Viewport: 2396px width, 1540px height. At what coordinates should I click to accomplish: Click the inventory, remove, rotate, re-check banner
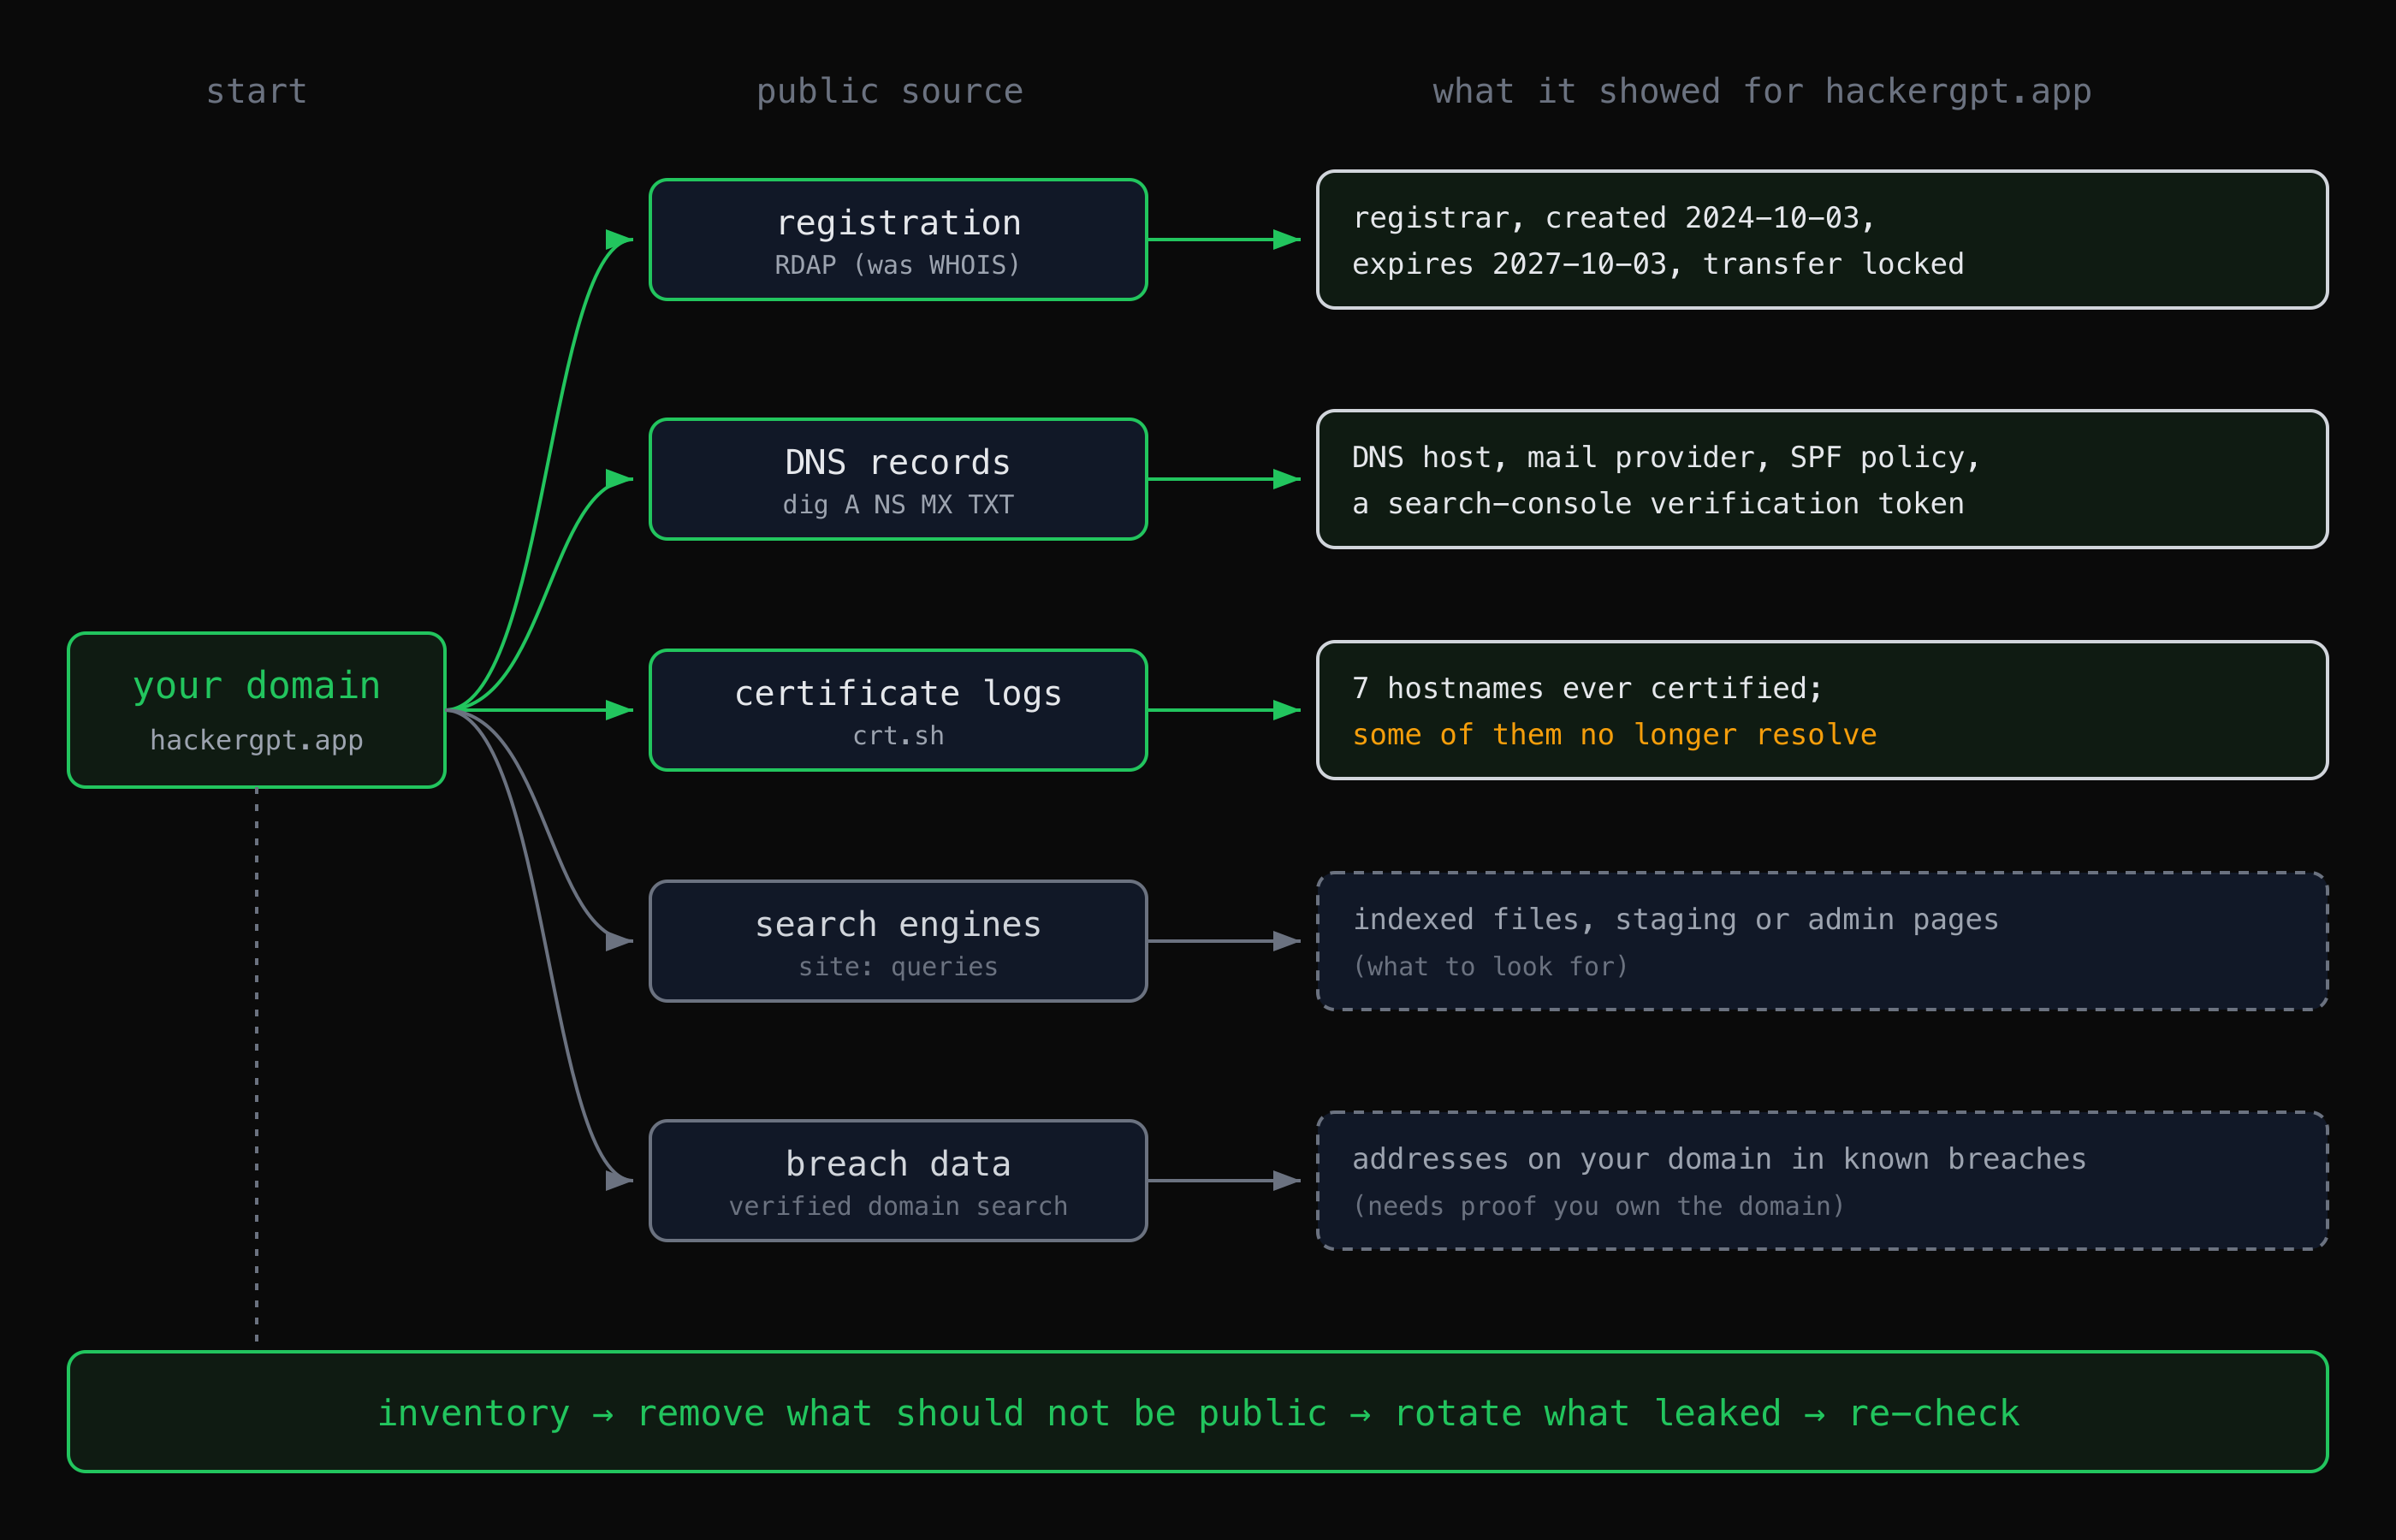coord(1198,1412)
